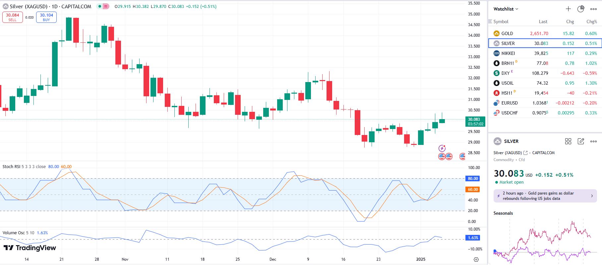The image size is (602, 265).
Task: Open the edit note icon in SILVER details
Action: point(581,141)
